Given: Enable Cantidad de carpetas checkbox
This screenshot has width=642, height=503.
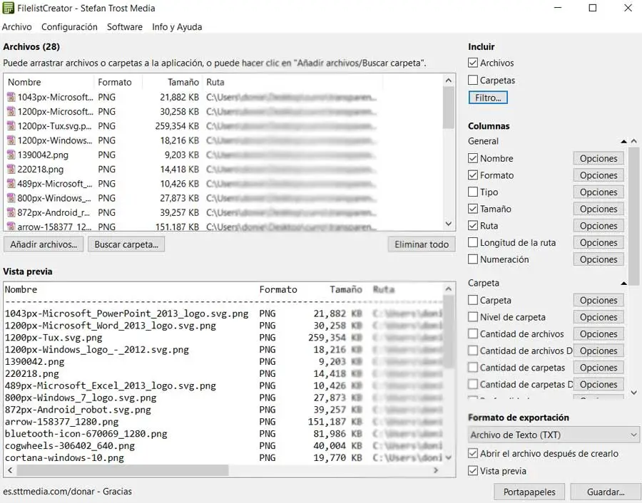Looking at the screenshot, I should click(473, 367).
